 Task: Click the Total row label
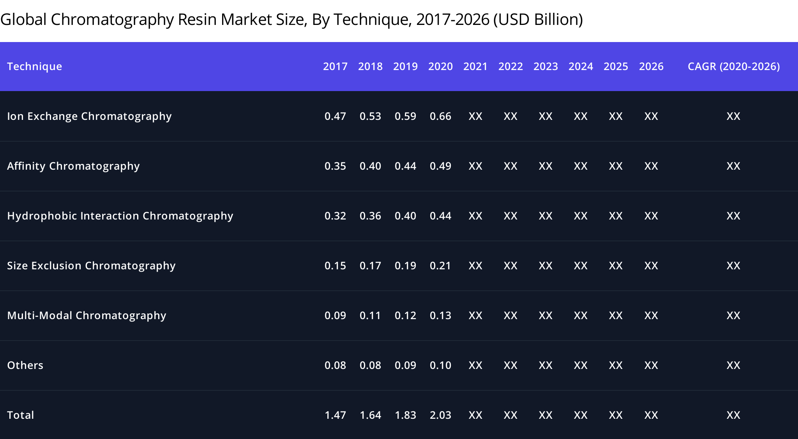(x=20, y=415)
